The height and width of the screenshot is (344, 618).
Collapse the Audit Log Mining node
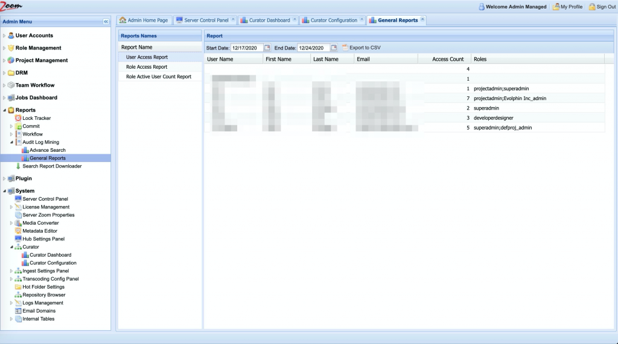[x=11, y=142]
